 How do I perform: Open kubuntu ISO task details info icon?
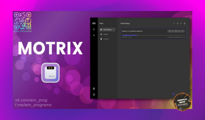pyautogui.click(x=182, y=31)
